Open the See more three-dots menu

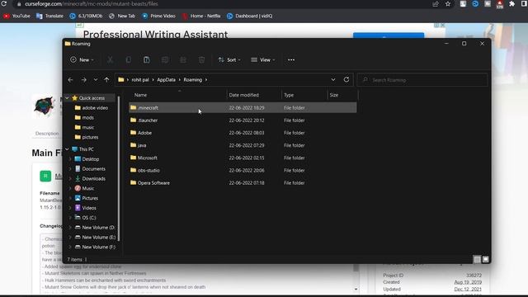291,60
